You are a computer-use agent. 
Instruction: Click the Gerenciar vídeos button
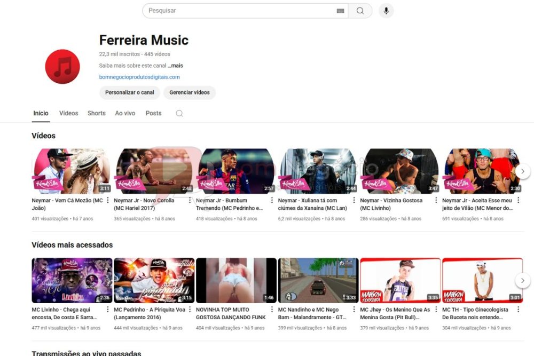[x=190, y=92]
